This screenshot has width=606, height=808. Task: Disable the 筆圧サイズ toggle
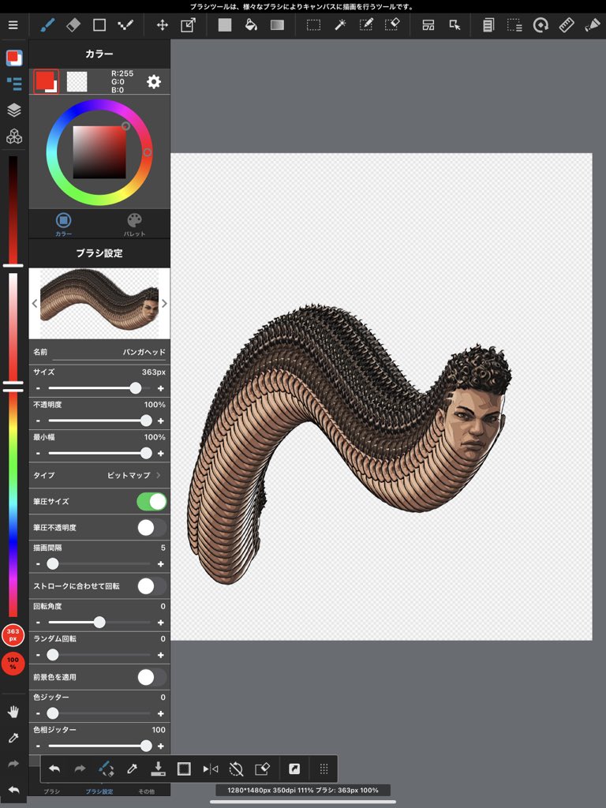click(151, 501)
